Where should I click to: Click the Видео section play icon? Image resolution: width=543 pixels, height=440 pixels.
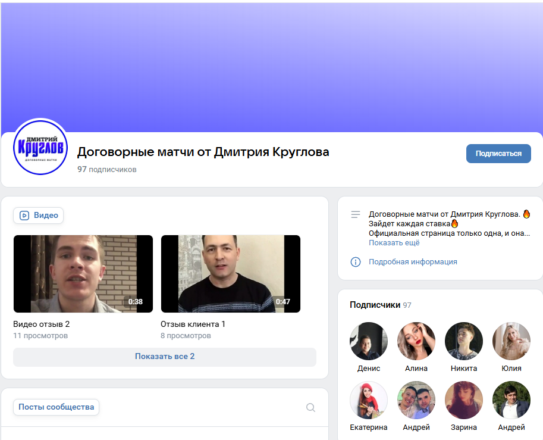click(x=24, y=216)
